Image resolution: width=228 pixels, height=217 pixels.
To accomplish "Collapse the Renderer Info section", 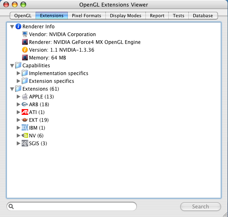I will (12, 27).
